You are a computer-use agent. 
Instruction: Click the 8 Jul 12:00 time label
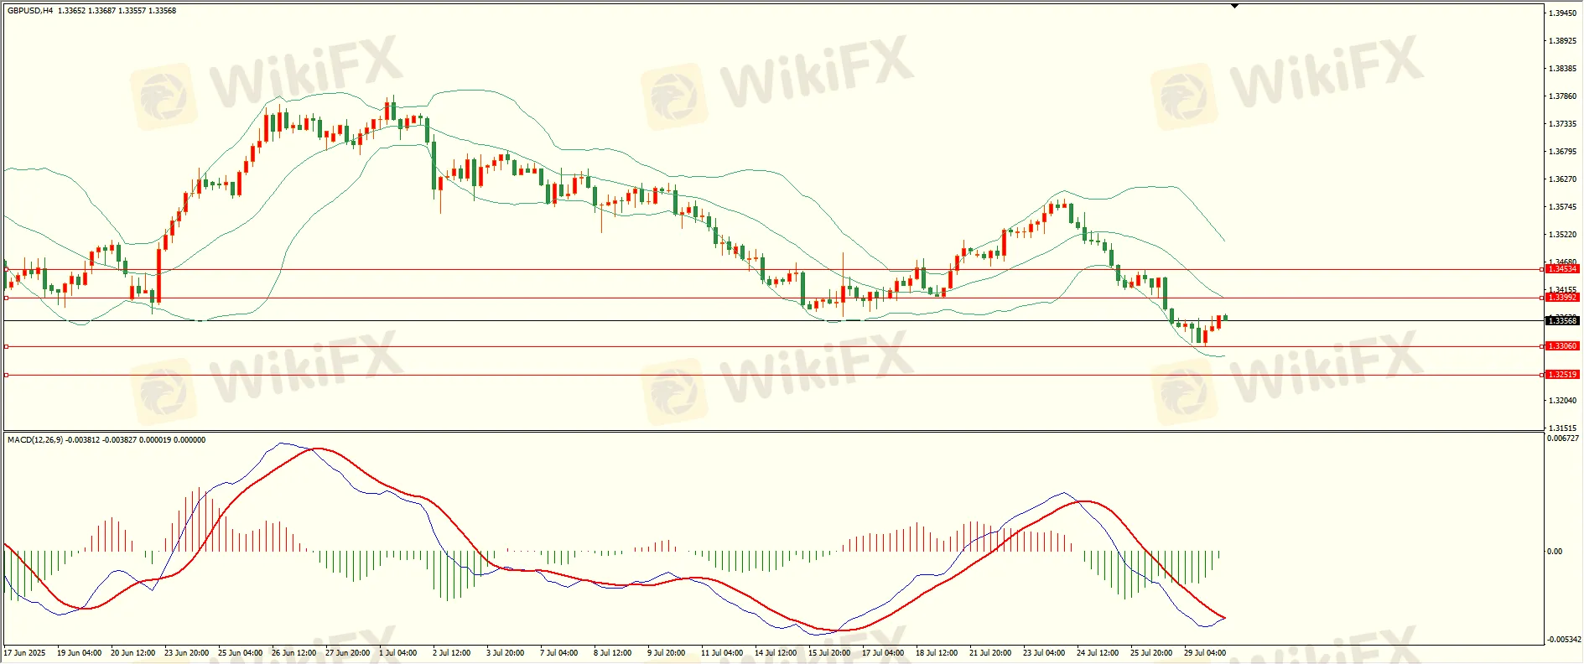point(612,653)
